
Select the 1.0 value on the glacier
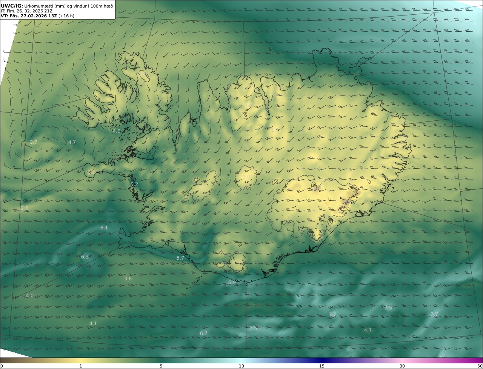[246, 177]
